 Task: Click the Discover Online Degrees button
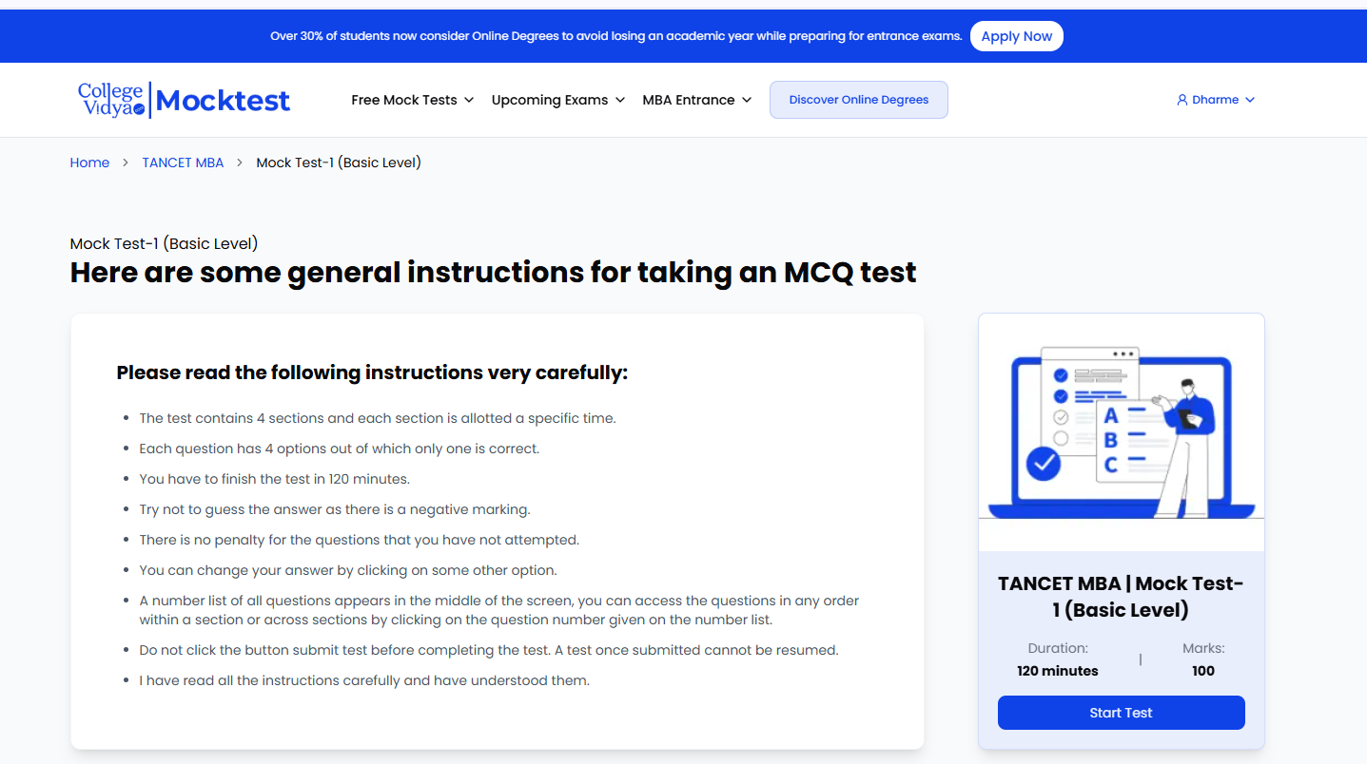point(859,100)
